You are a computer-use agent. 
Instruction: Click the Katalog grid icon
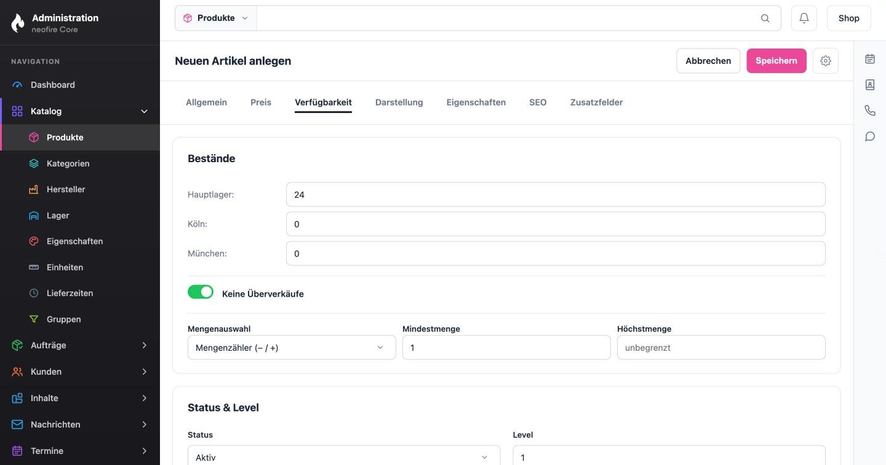tap(17, 111)
